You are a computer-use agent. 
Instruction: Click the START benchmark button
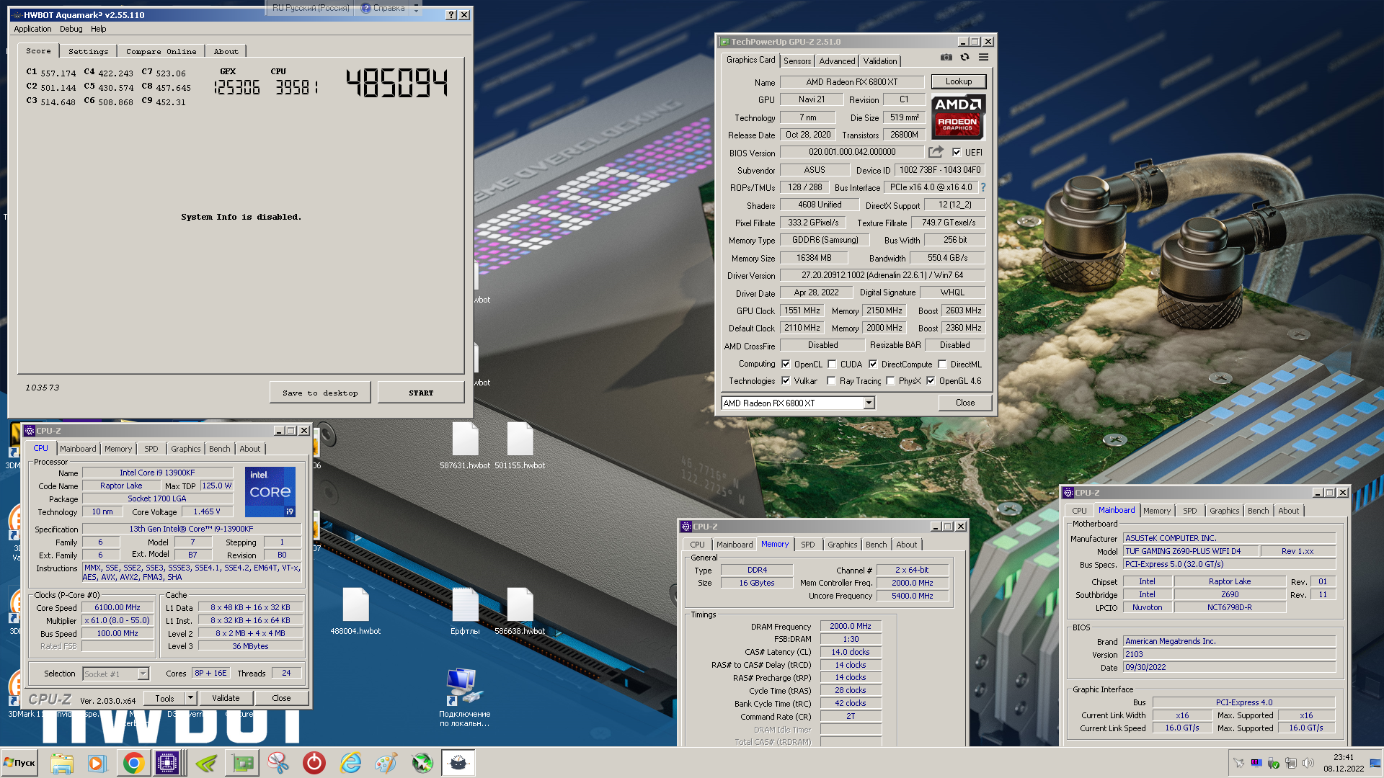[421, 393]
